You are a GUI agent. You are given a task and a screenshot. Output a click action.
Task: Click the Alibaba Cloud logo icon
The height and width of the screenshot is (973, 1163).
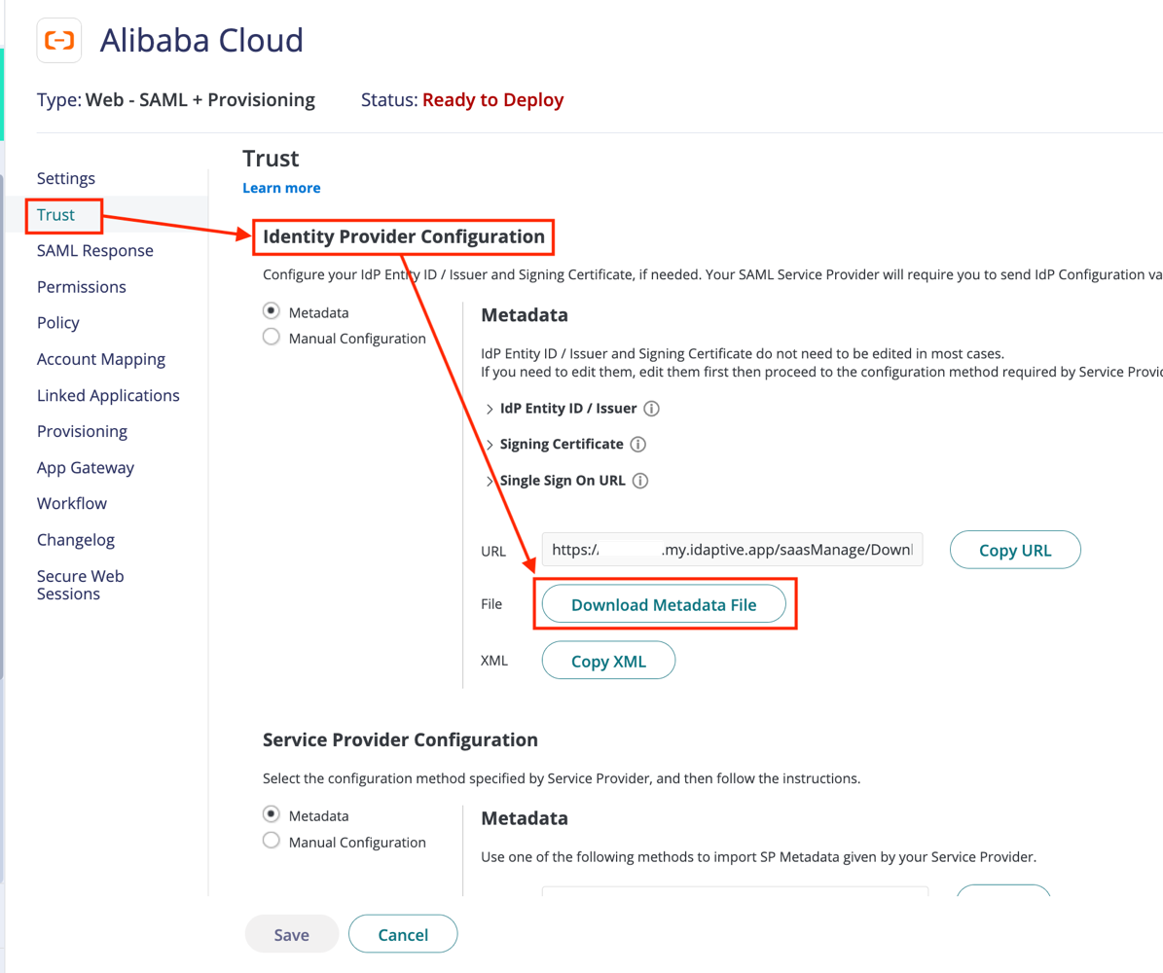click(58, 40)
